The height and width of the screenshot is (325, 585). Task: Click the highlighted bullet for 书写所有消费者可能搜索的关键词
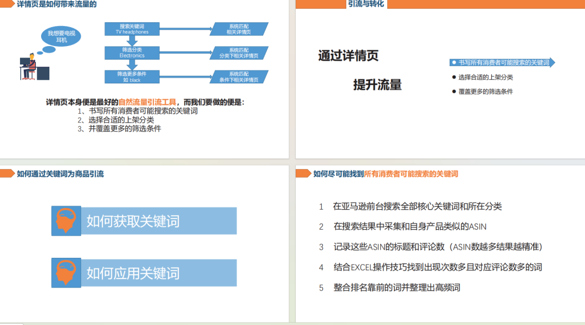[452, 62]
